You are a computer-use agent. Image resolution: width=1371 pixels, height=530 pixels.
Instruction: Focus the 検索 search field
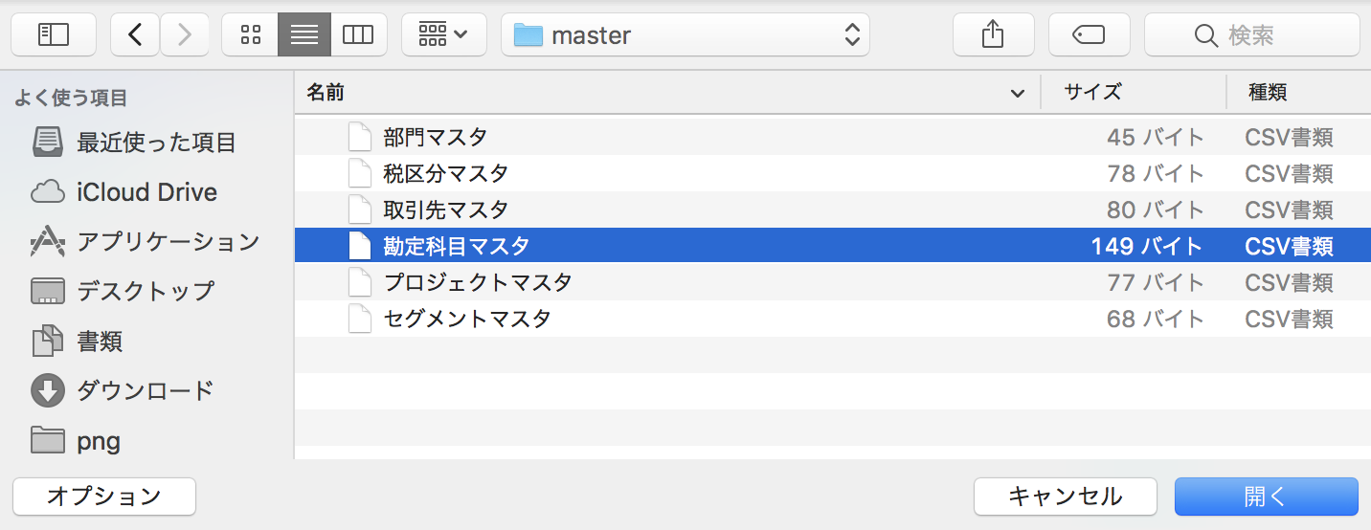click(1252, 35)
